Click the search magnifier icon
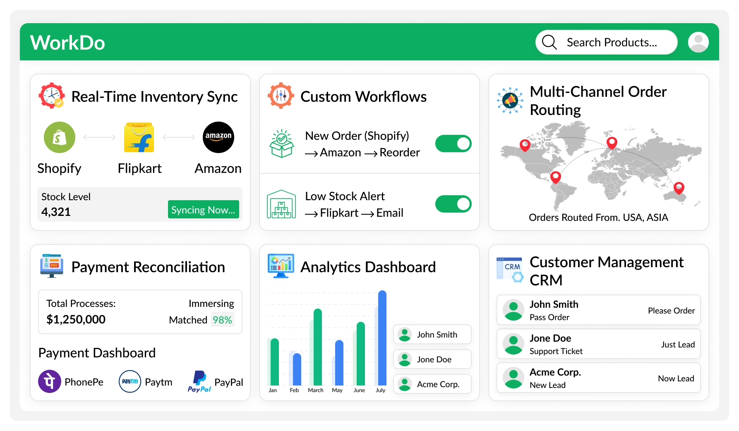Screen dimensions: 739x431 [549, 42]
